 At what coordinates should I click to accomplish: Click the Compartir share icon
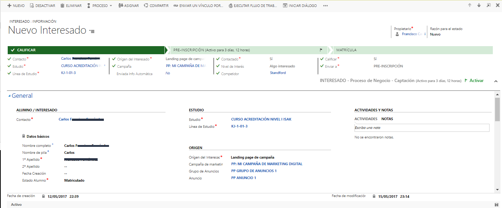click(x=146, y=6)
